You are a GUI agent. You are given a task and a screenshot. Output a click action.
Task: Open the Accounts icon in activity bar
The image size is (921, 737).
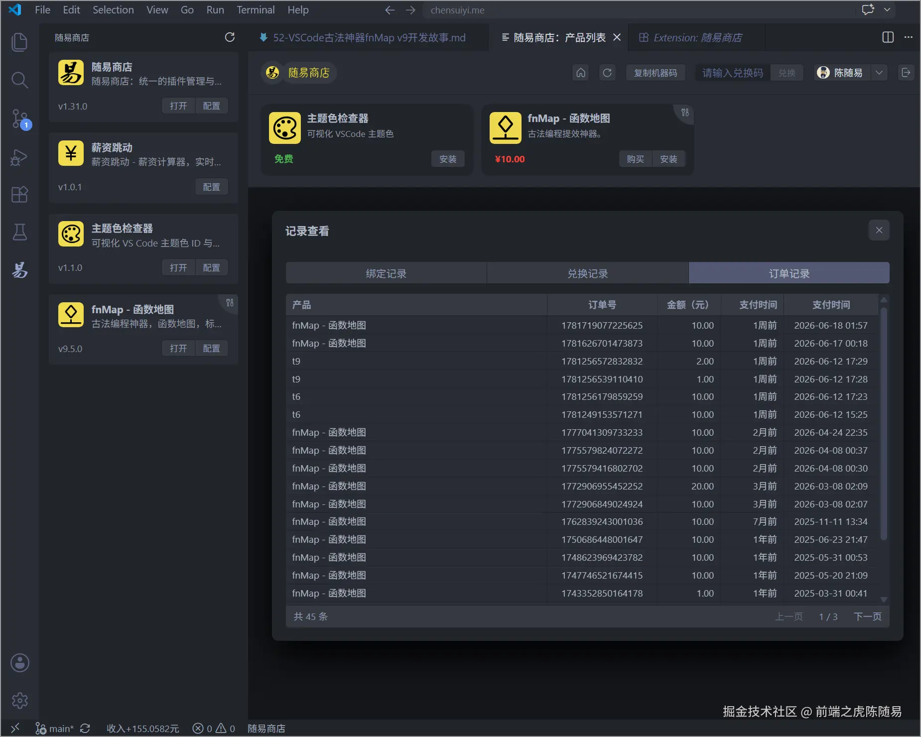pos(19,663)
